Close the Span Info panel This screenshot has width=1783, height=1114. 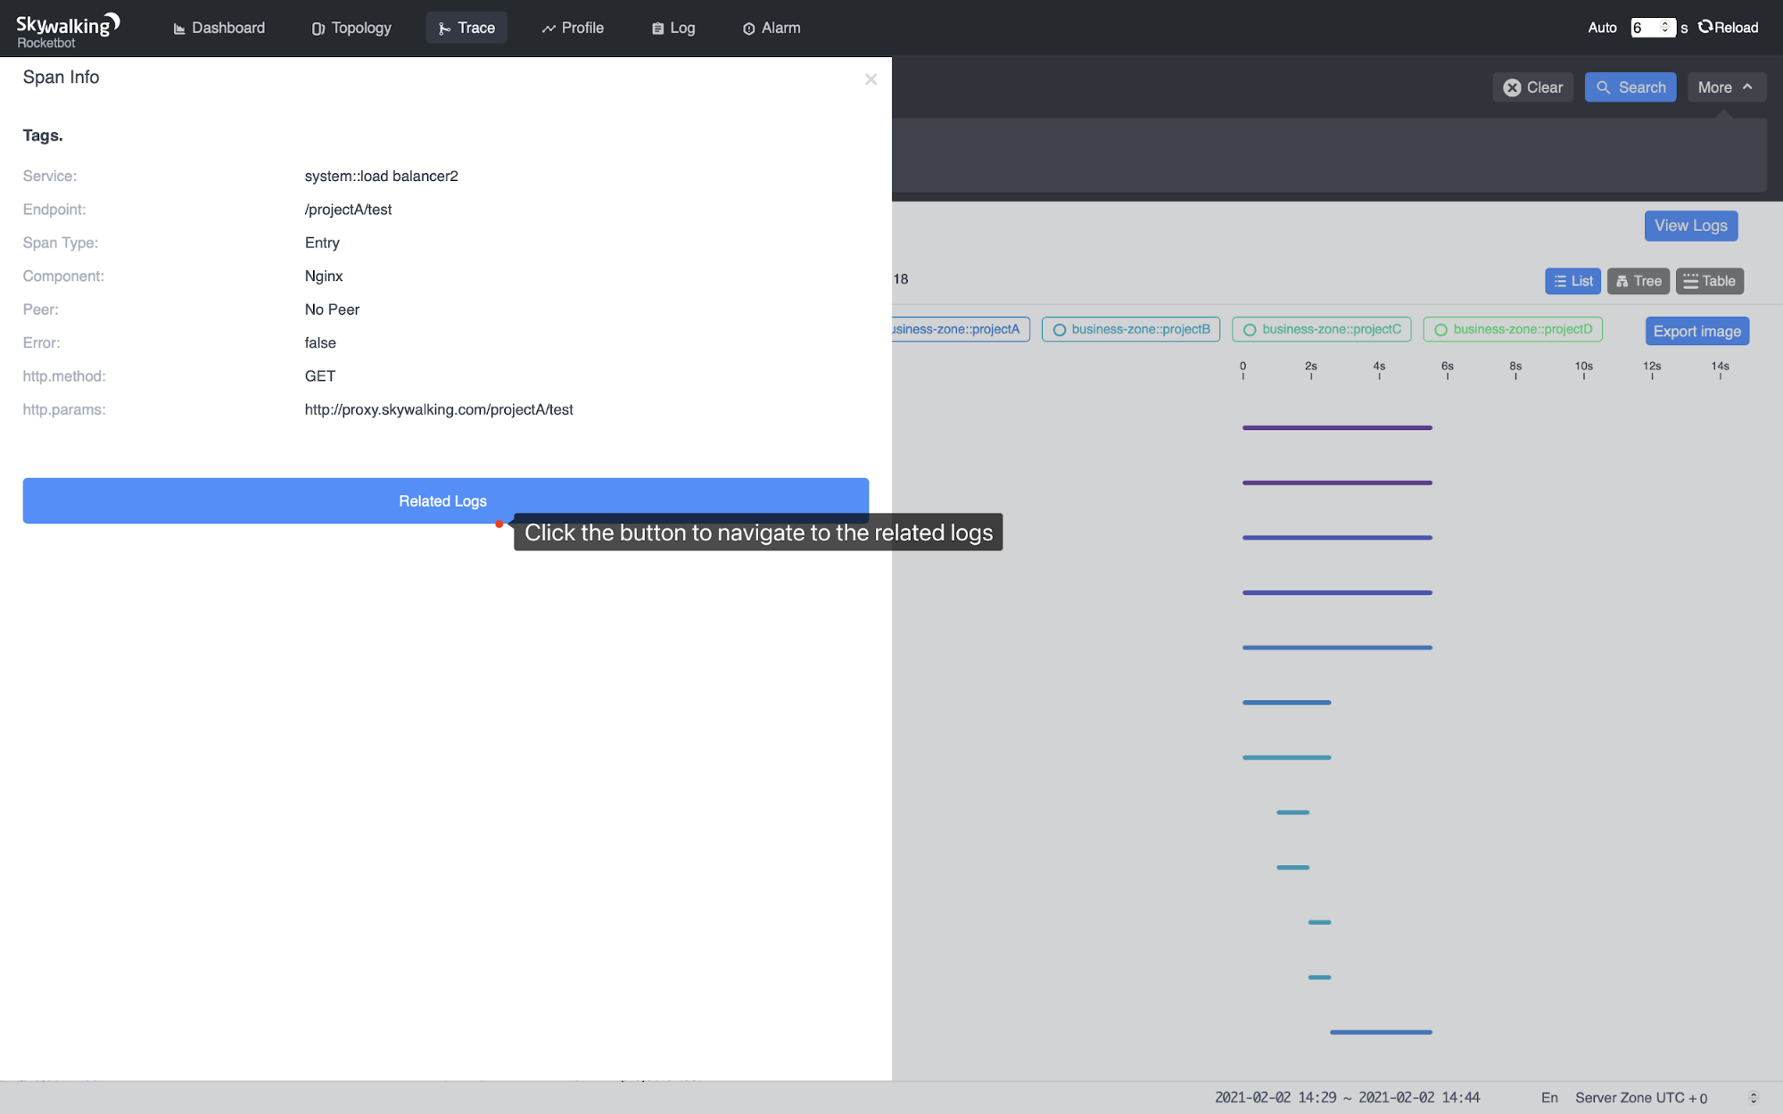point(871,79)
